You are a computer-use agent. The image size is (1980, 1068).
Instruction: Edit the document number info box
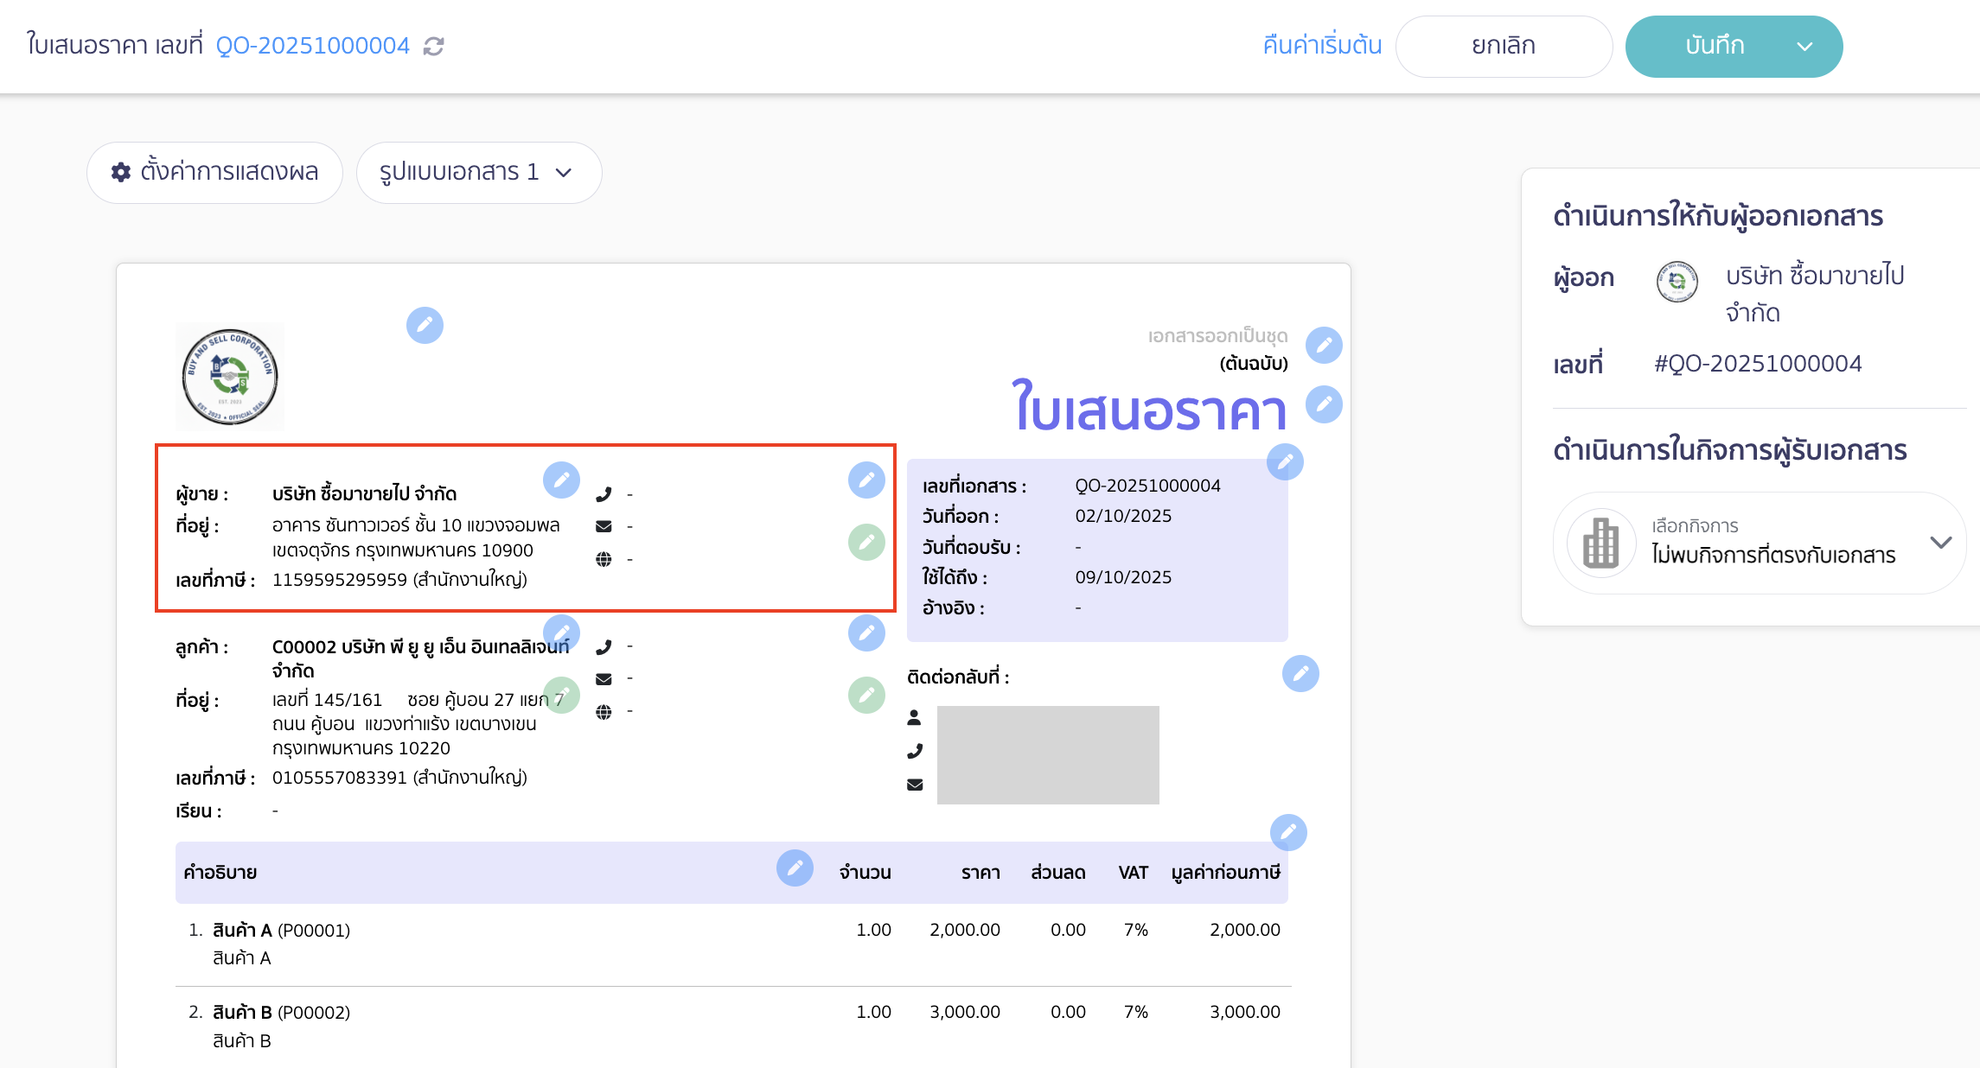point(1285,462)
